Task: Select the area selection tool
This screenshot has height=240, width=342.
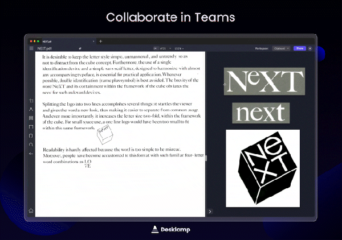Action: (31, 101)
